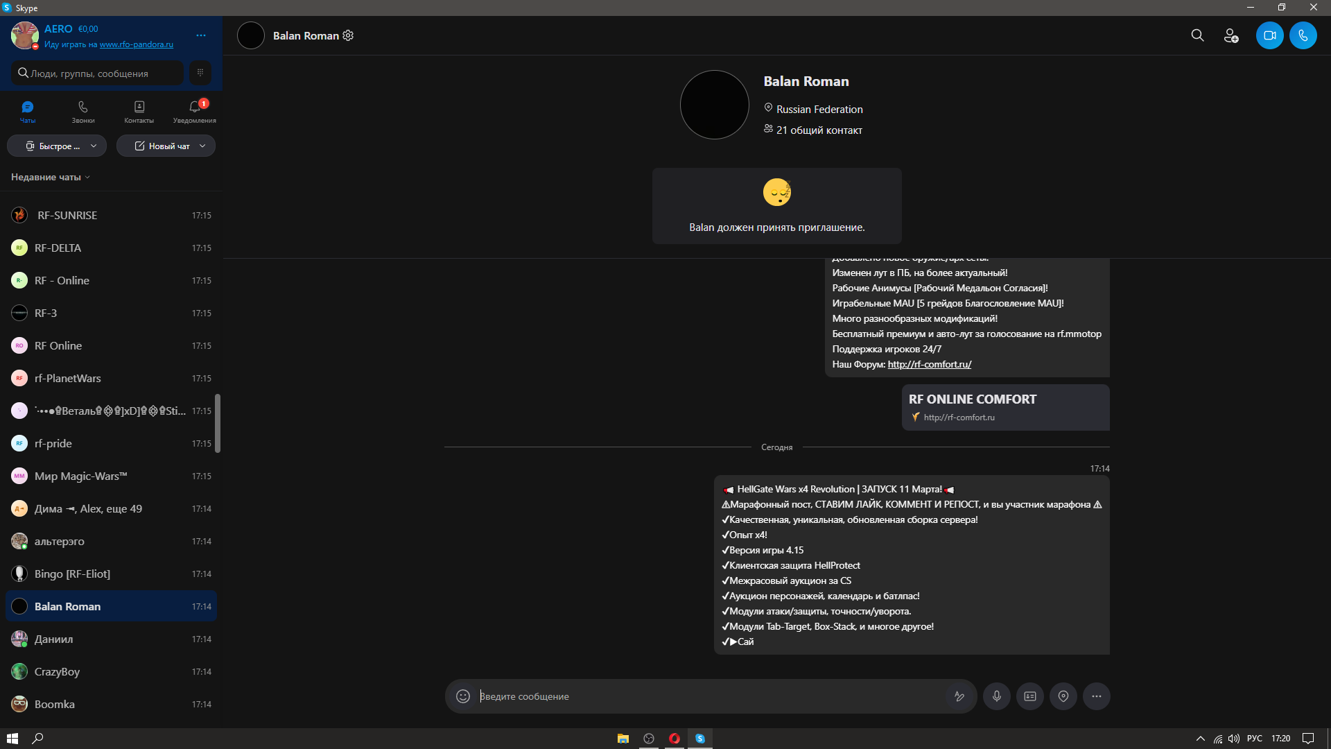Open the альтерэго chat
Image resolution: width=1331 pixels, height=749 pixels.
(111, 542)
